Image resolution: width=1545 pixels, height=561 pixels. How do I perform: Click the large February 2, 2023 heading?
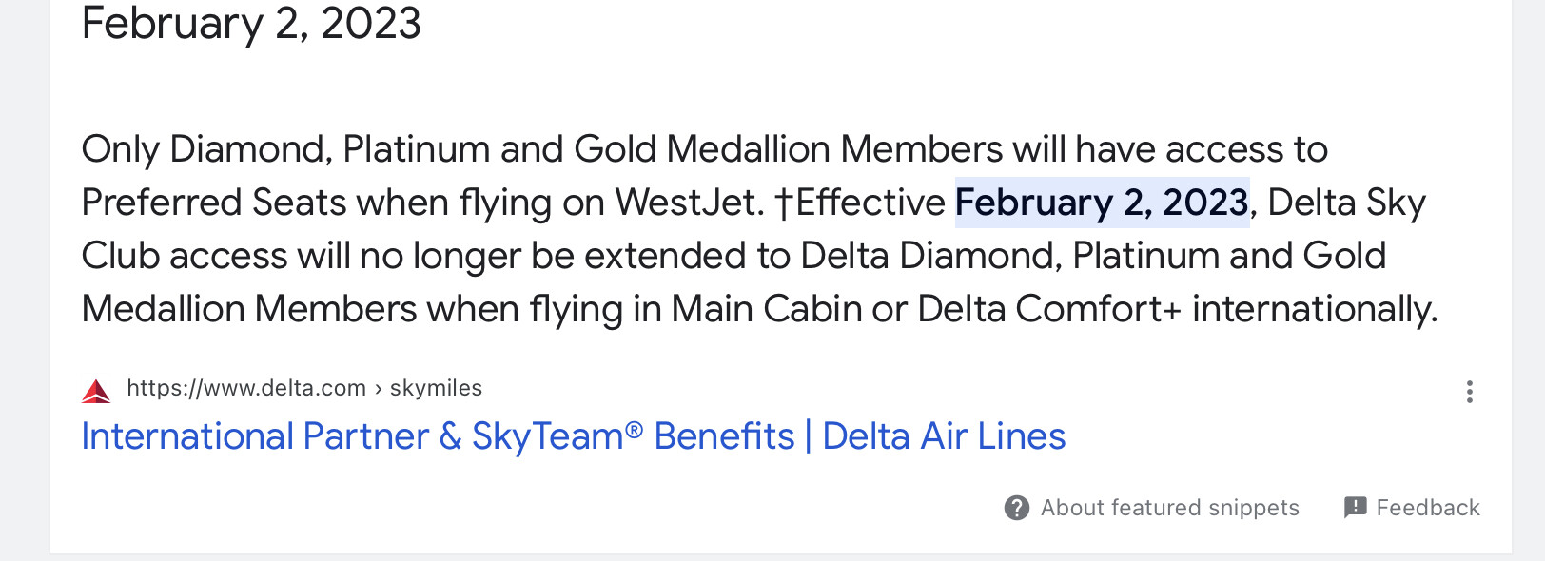251,23
